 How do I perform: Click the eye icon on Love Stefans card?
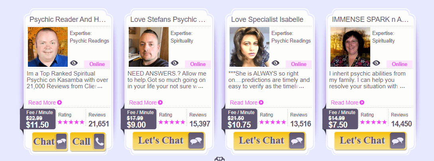175,63
